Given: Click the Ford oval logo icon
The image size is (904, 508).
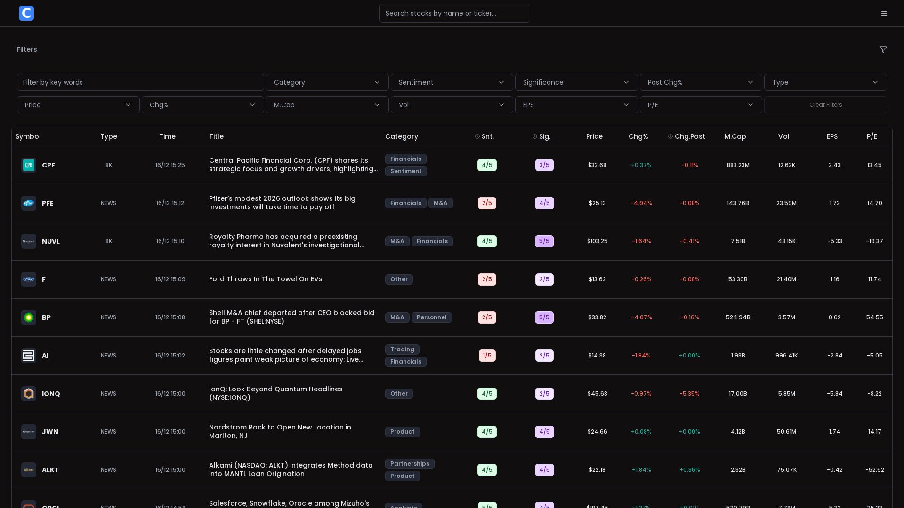Looking at the screenshot, I should click(x=29, y=279).
